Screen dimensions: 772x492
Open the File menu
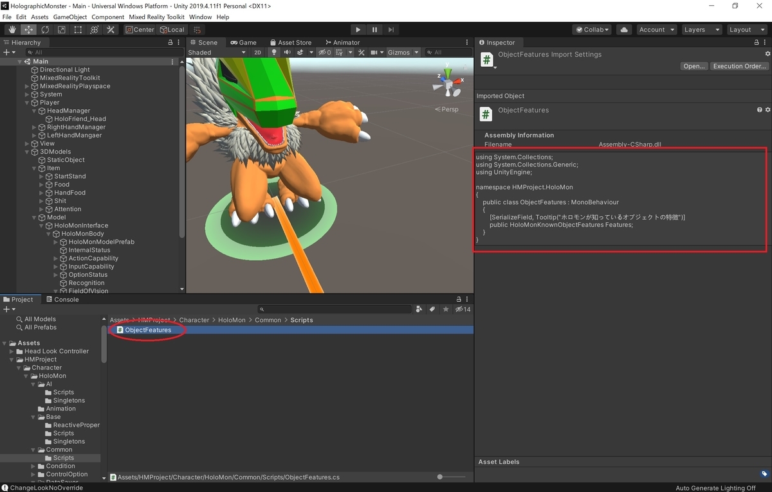tap(7, 17)
